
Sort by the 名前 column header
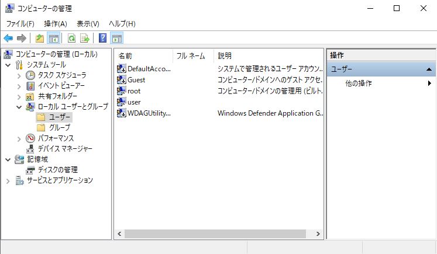pos(143,56)
